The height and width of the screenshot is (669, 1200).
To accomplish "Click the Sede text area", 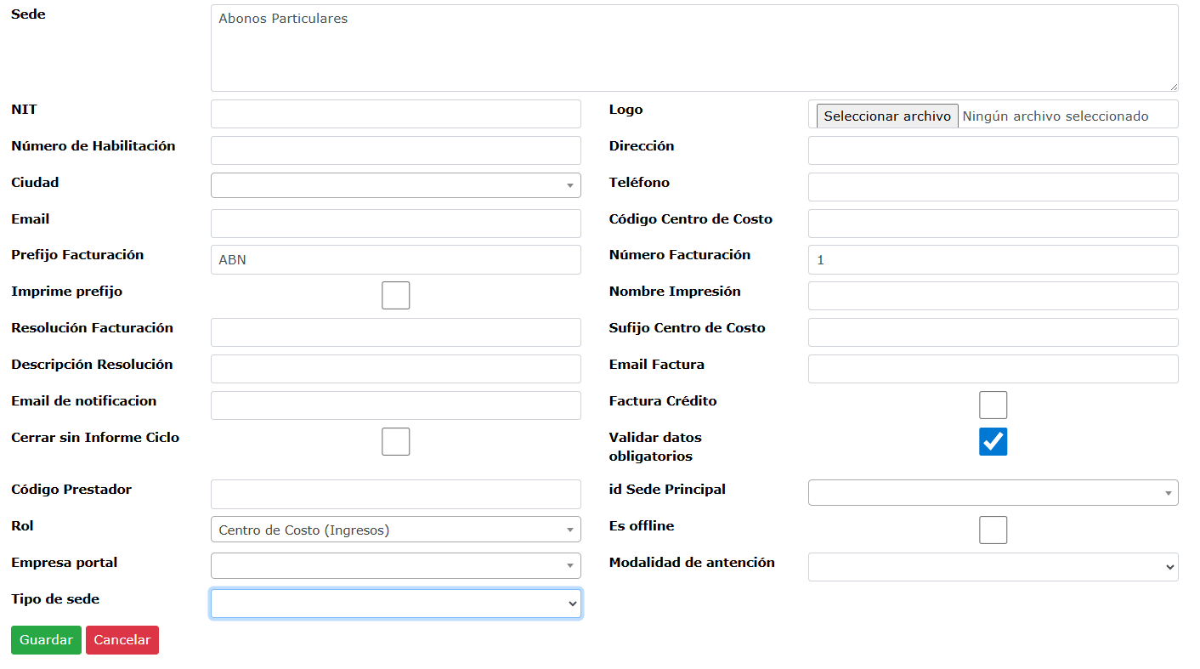I will click(694, 48).
